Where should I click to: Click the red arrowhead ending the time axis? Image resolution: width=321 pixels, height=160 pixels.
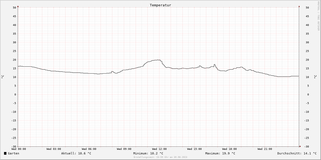(300, 146)
